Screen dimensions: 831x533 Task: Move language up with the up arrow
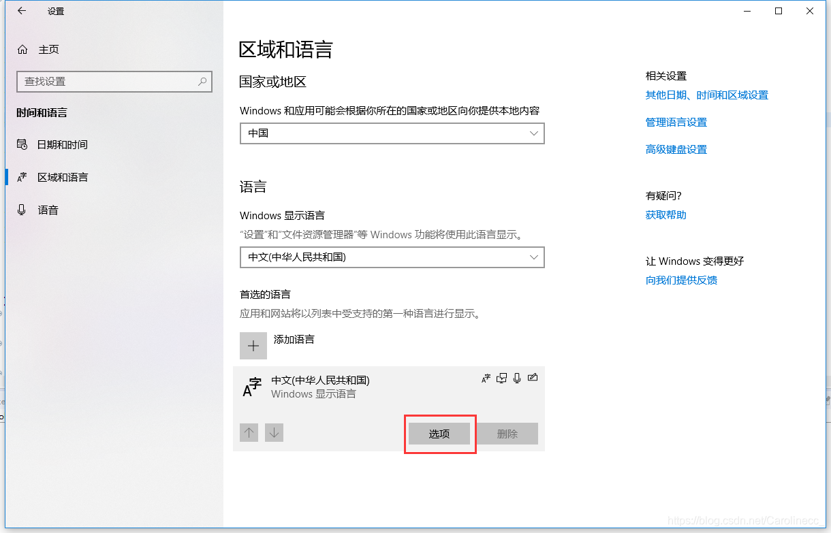point(249,432)
